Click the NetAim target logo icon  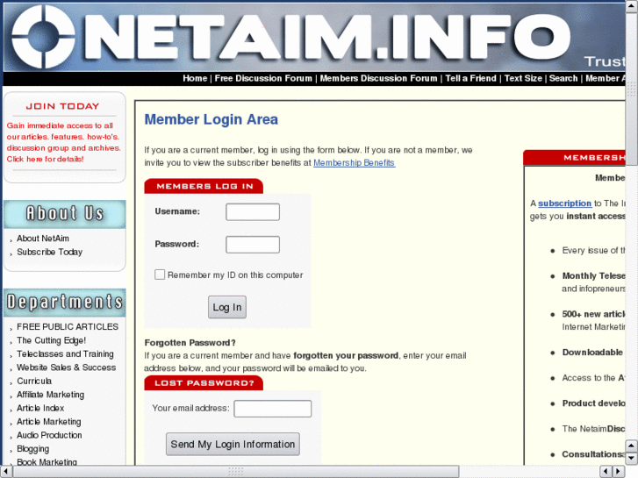point(44,37)
